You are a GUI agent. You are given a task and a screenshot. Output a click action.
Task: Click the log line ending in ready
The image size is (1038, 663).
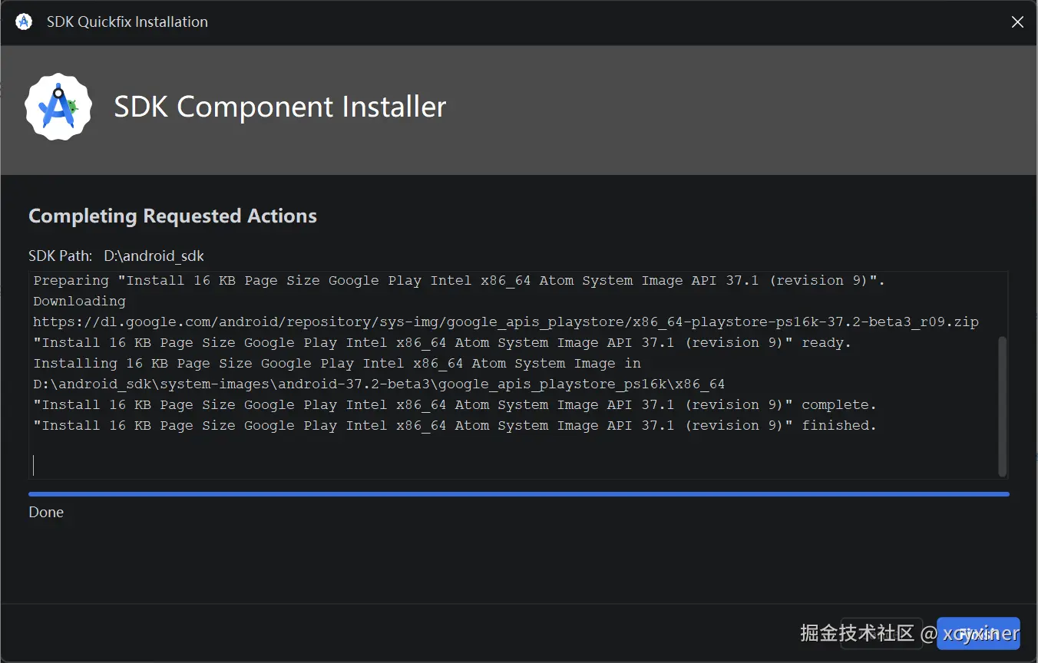[442, 343]
